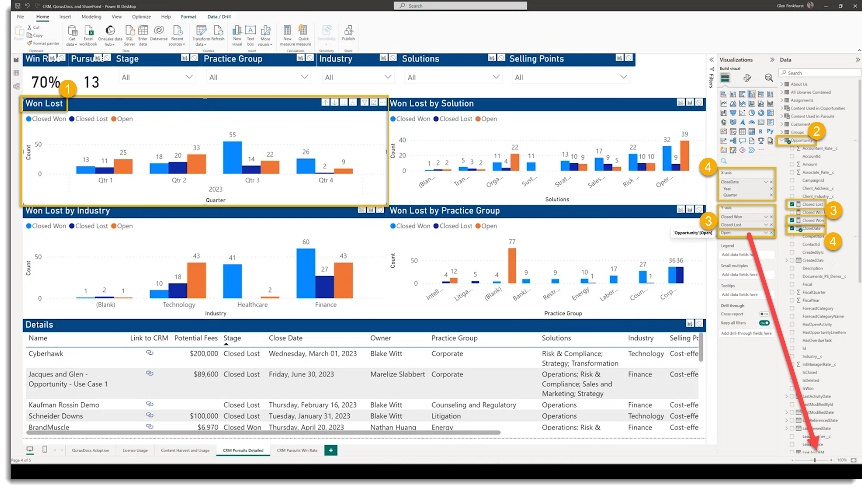Viewport: 862px width, 490px height.
Task: Choose the funnel chart visualization icon
Action: 733,113
